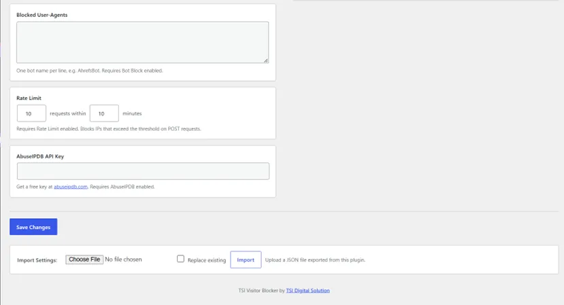This screenshot has width=564, height=305.
Task: Click inside the Blocked User-Agents textarea
Action: click(142, 42)
